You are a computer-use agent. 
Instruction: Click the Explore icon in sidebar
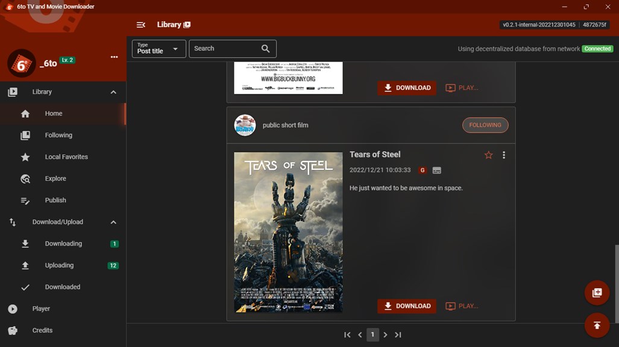tap(25, 179)
